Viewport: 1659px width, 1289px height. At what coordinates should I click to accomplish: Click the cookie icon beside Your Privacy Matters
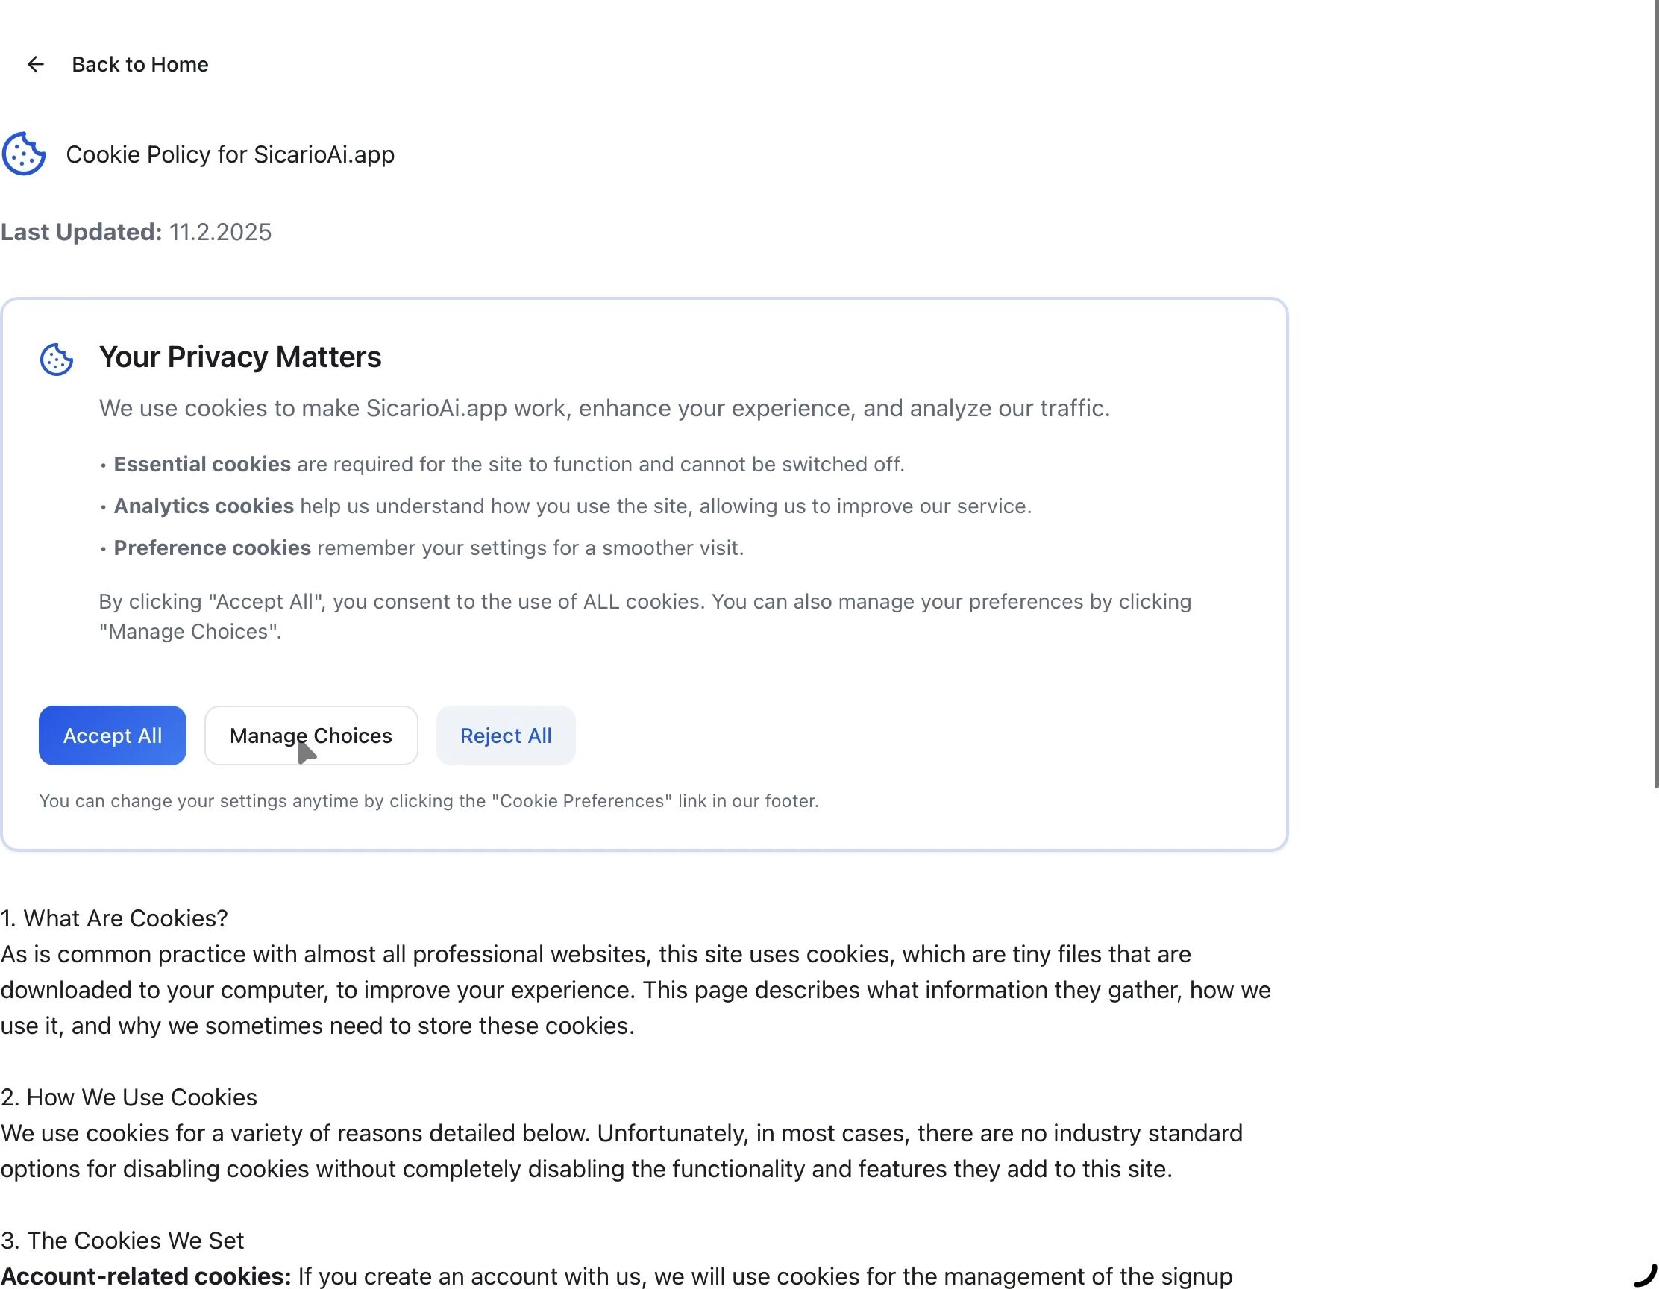coord(57,360)
